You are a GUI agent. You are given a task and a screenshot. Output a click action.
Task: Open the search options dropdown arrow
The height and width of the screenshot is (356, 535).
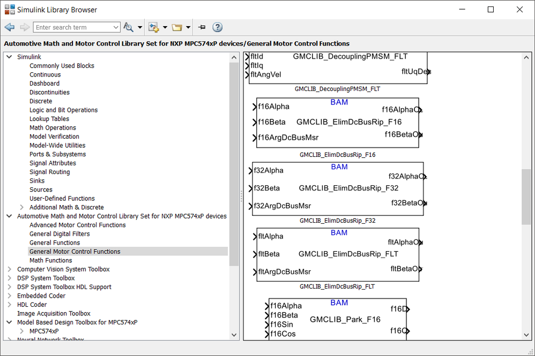(x=140, y=27)
